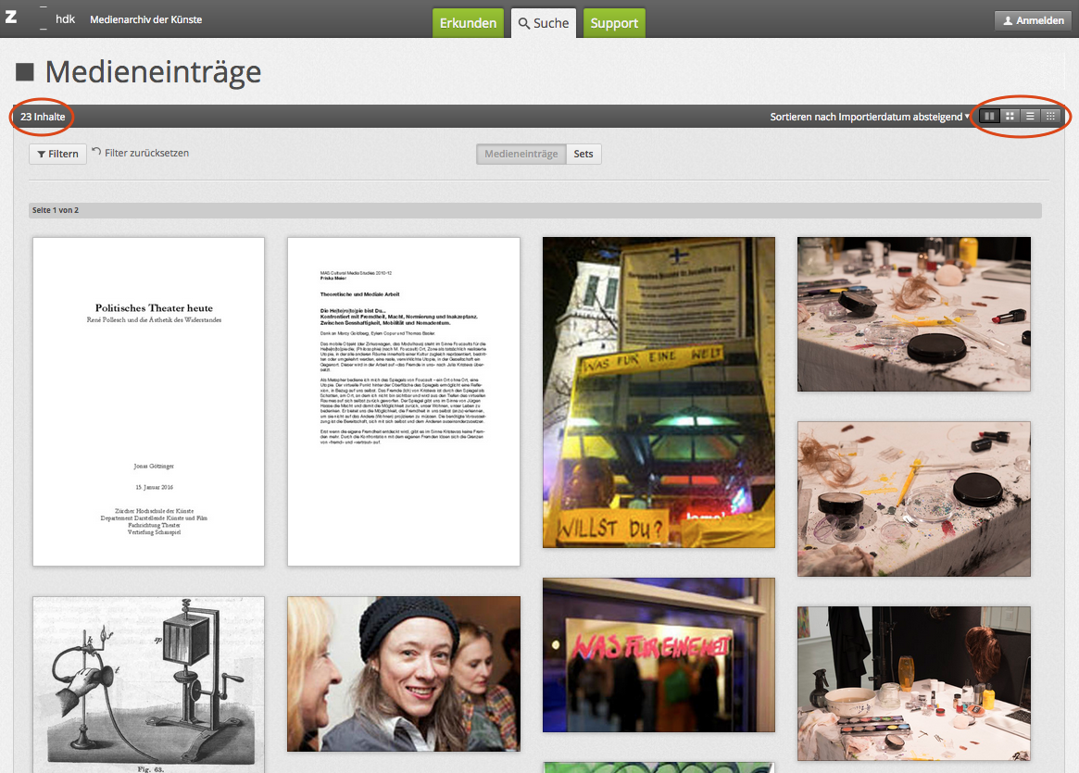Open the Politisches Theater heute document thumbnail
The image size is (1079, 773).
pyautogui.click(x=148, y=401)
